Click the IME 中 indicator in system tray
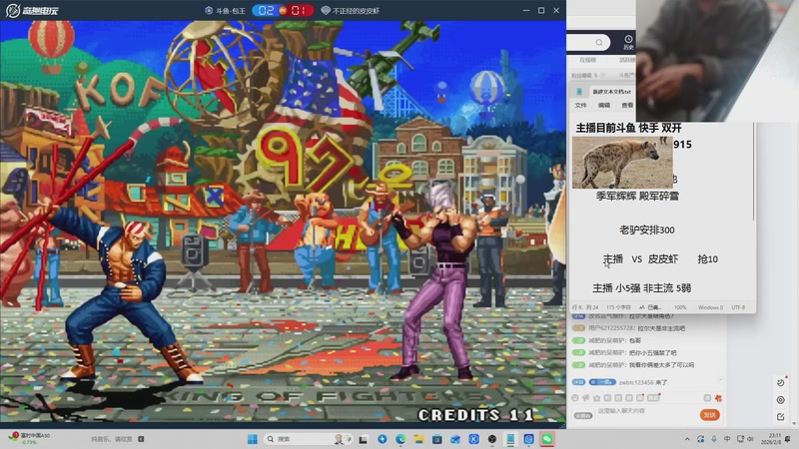Image resolution: width=799 pixels, height=449 pixels. tap(727, 439)
